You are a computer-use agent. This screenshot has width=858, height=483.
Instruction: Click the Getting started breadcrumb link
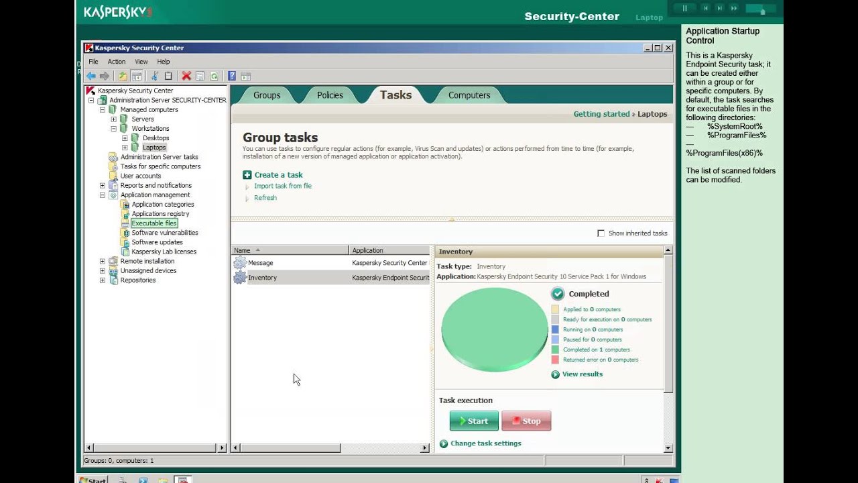[x=601, y=114]
